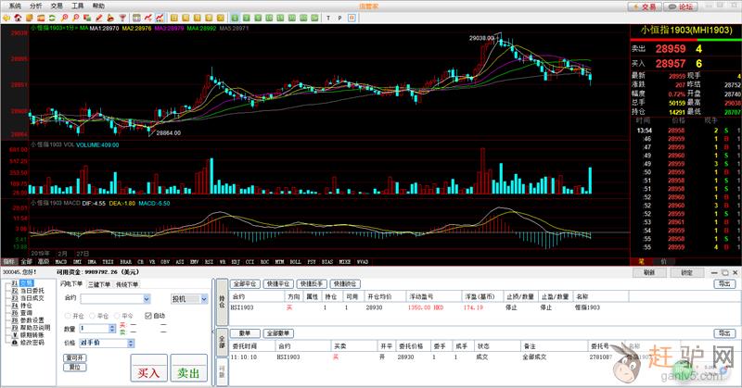Click the first magnifier icon in toolbar

(64, 18)
